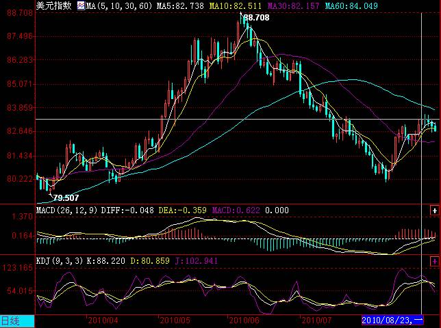Screen dimensions: 441x328
Task: Click the 81.434 price axis label
Action: pyautogui.click(x=20, y=156)
